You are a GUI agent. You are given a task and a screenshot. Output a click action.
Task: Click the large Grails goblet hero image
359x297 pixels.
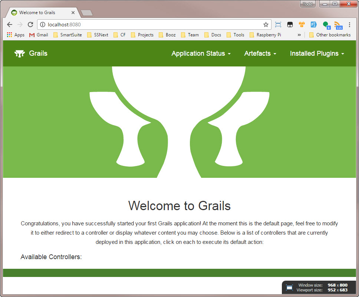(x=179, y=122)
